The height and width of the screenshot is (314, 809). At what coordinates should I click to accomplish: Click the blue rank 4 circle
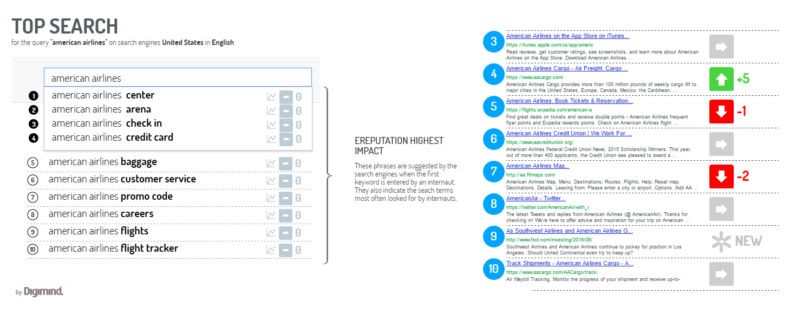tap(493, 74)
